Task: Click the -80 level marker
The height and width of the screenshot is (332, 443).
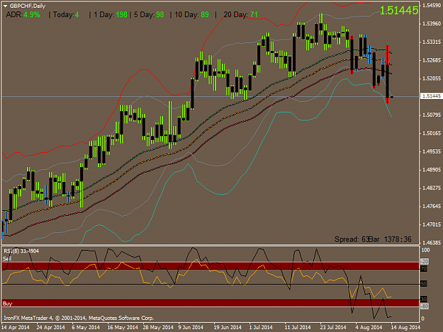Action: click(425, 306)
